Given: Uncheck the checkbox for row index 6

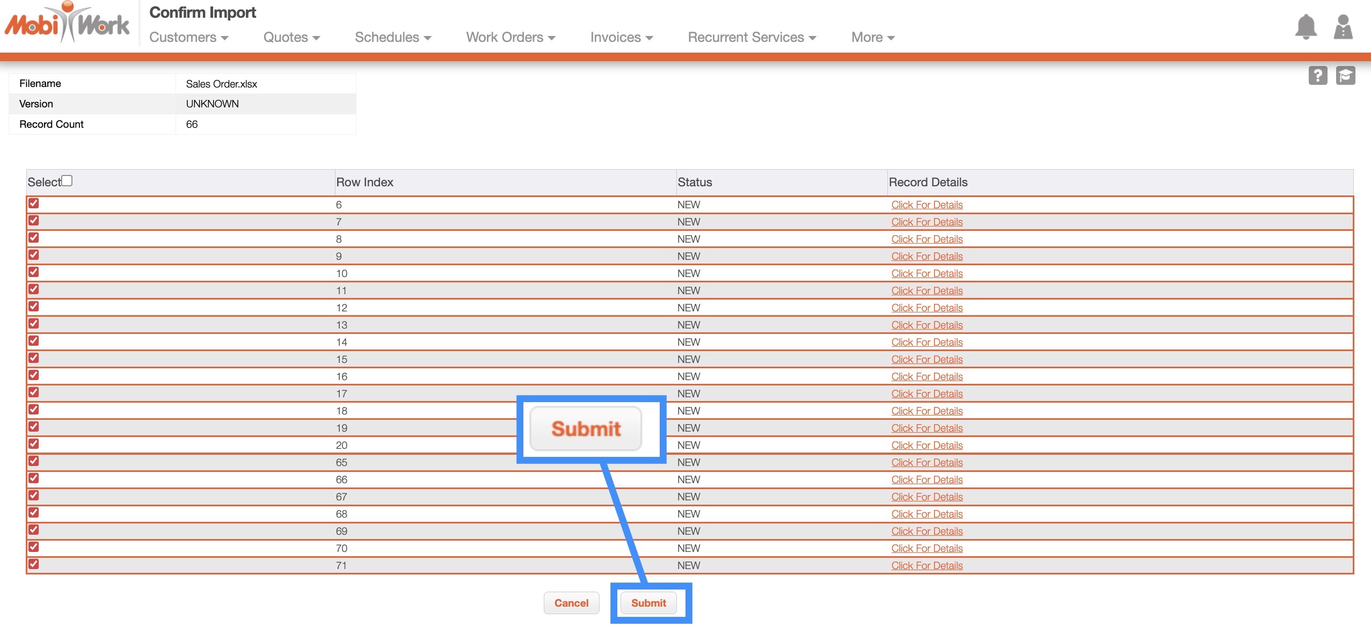Looking at the screenshot, I should pyautogui.click(x=34, y=203).
